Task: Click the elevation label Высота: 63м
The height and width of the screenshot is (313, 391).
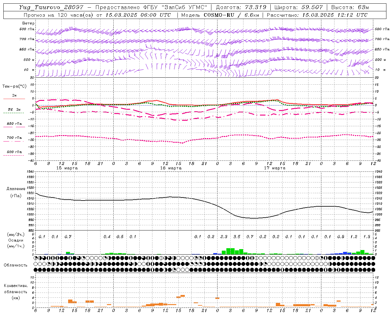Action: 350,7
